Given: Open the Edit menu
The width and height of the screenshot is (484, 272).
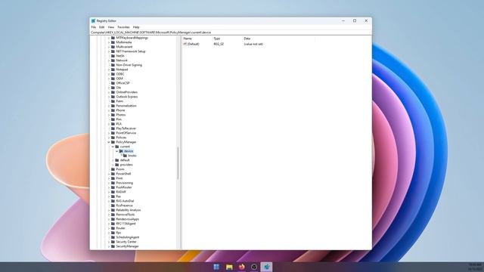Looking at the screenshot, I should click(101, 27).
